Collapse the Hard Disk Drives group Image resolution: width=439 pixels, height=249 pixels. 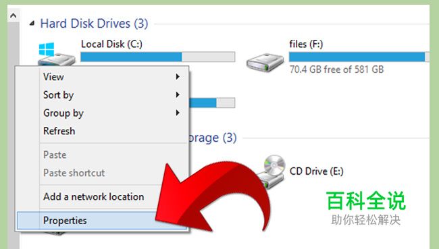click(32, 24)
